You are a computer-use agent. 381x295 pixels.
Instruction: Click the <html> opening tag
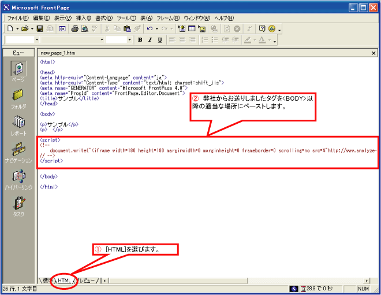pos(47,62)
